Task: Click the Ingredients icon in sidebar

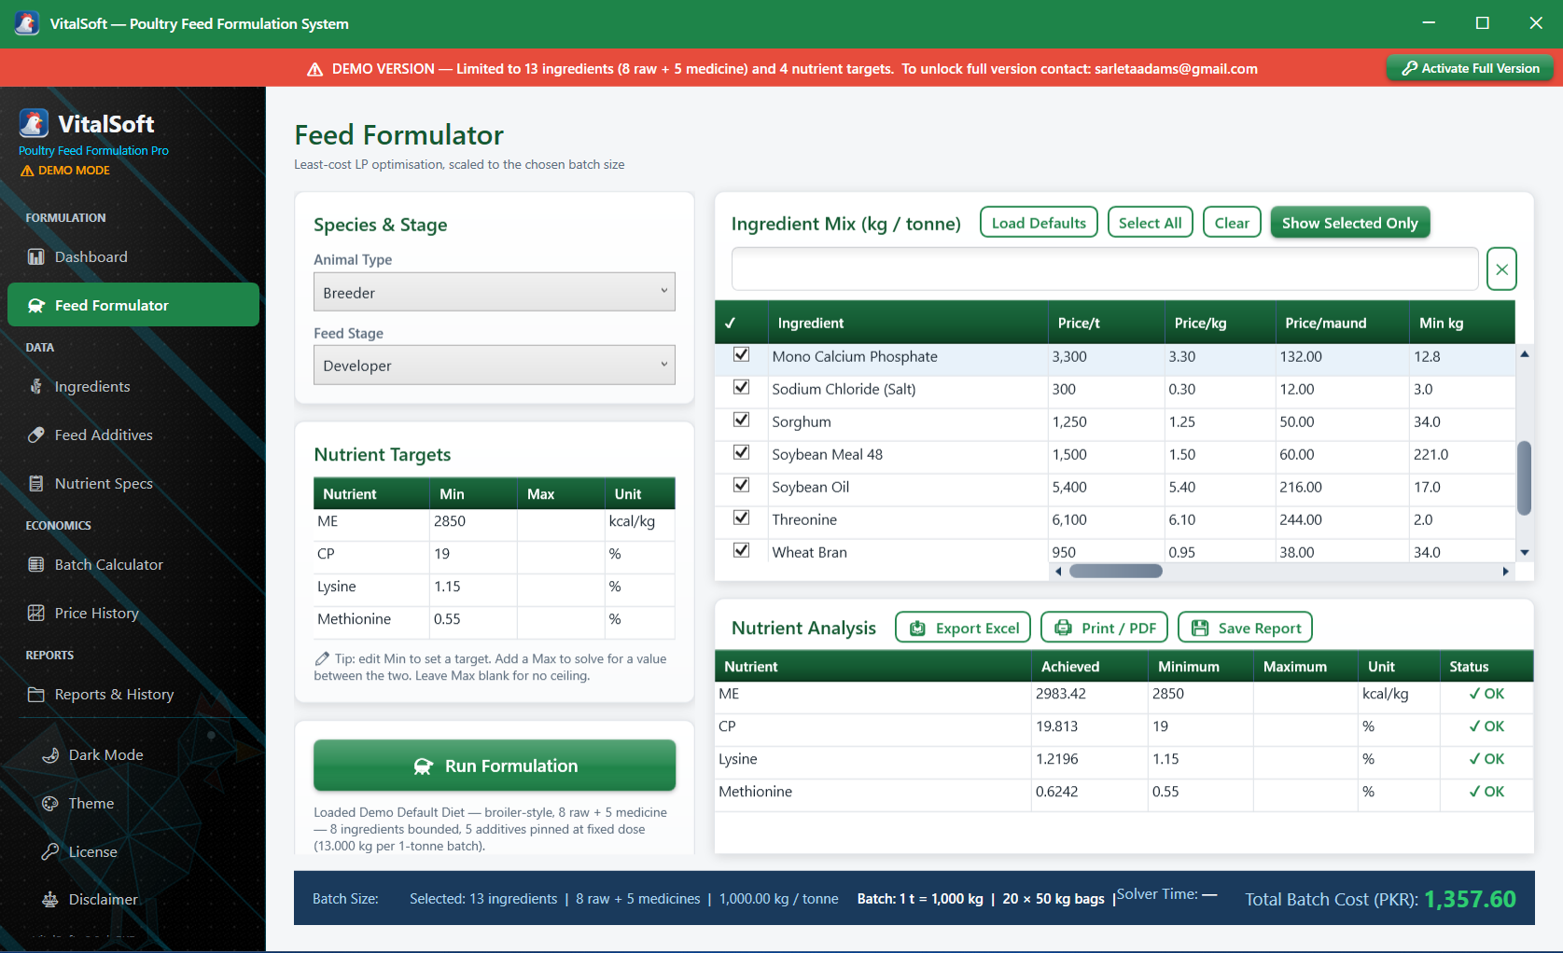Action: pyautogui.click(x=36, y=386)
